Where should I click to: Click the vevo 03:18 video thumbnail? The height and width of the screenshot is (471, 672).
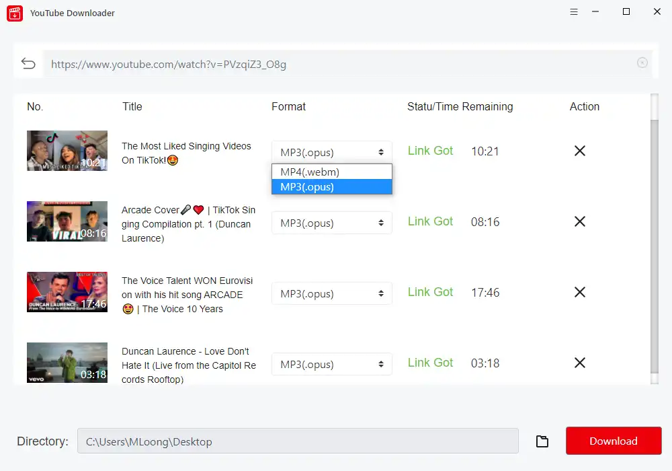coord(67,363)
